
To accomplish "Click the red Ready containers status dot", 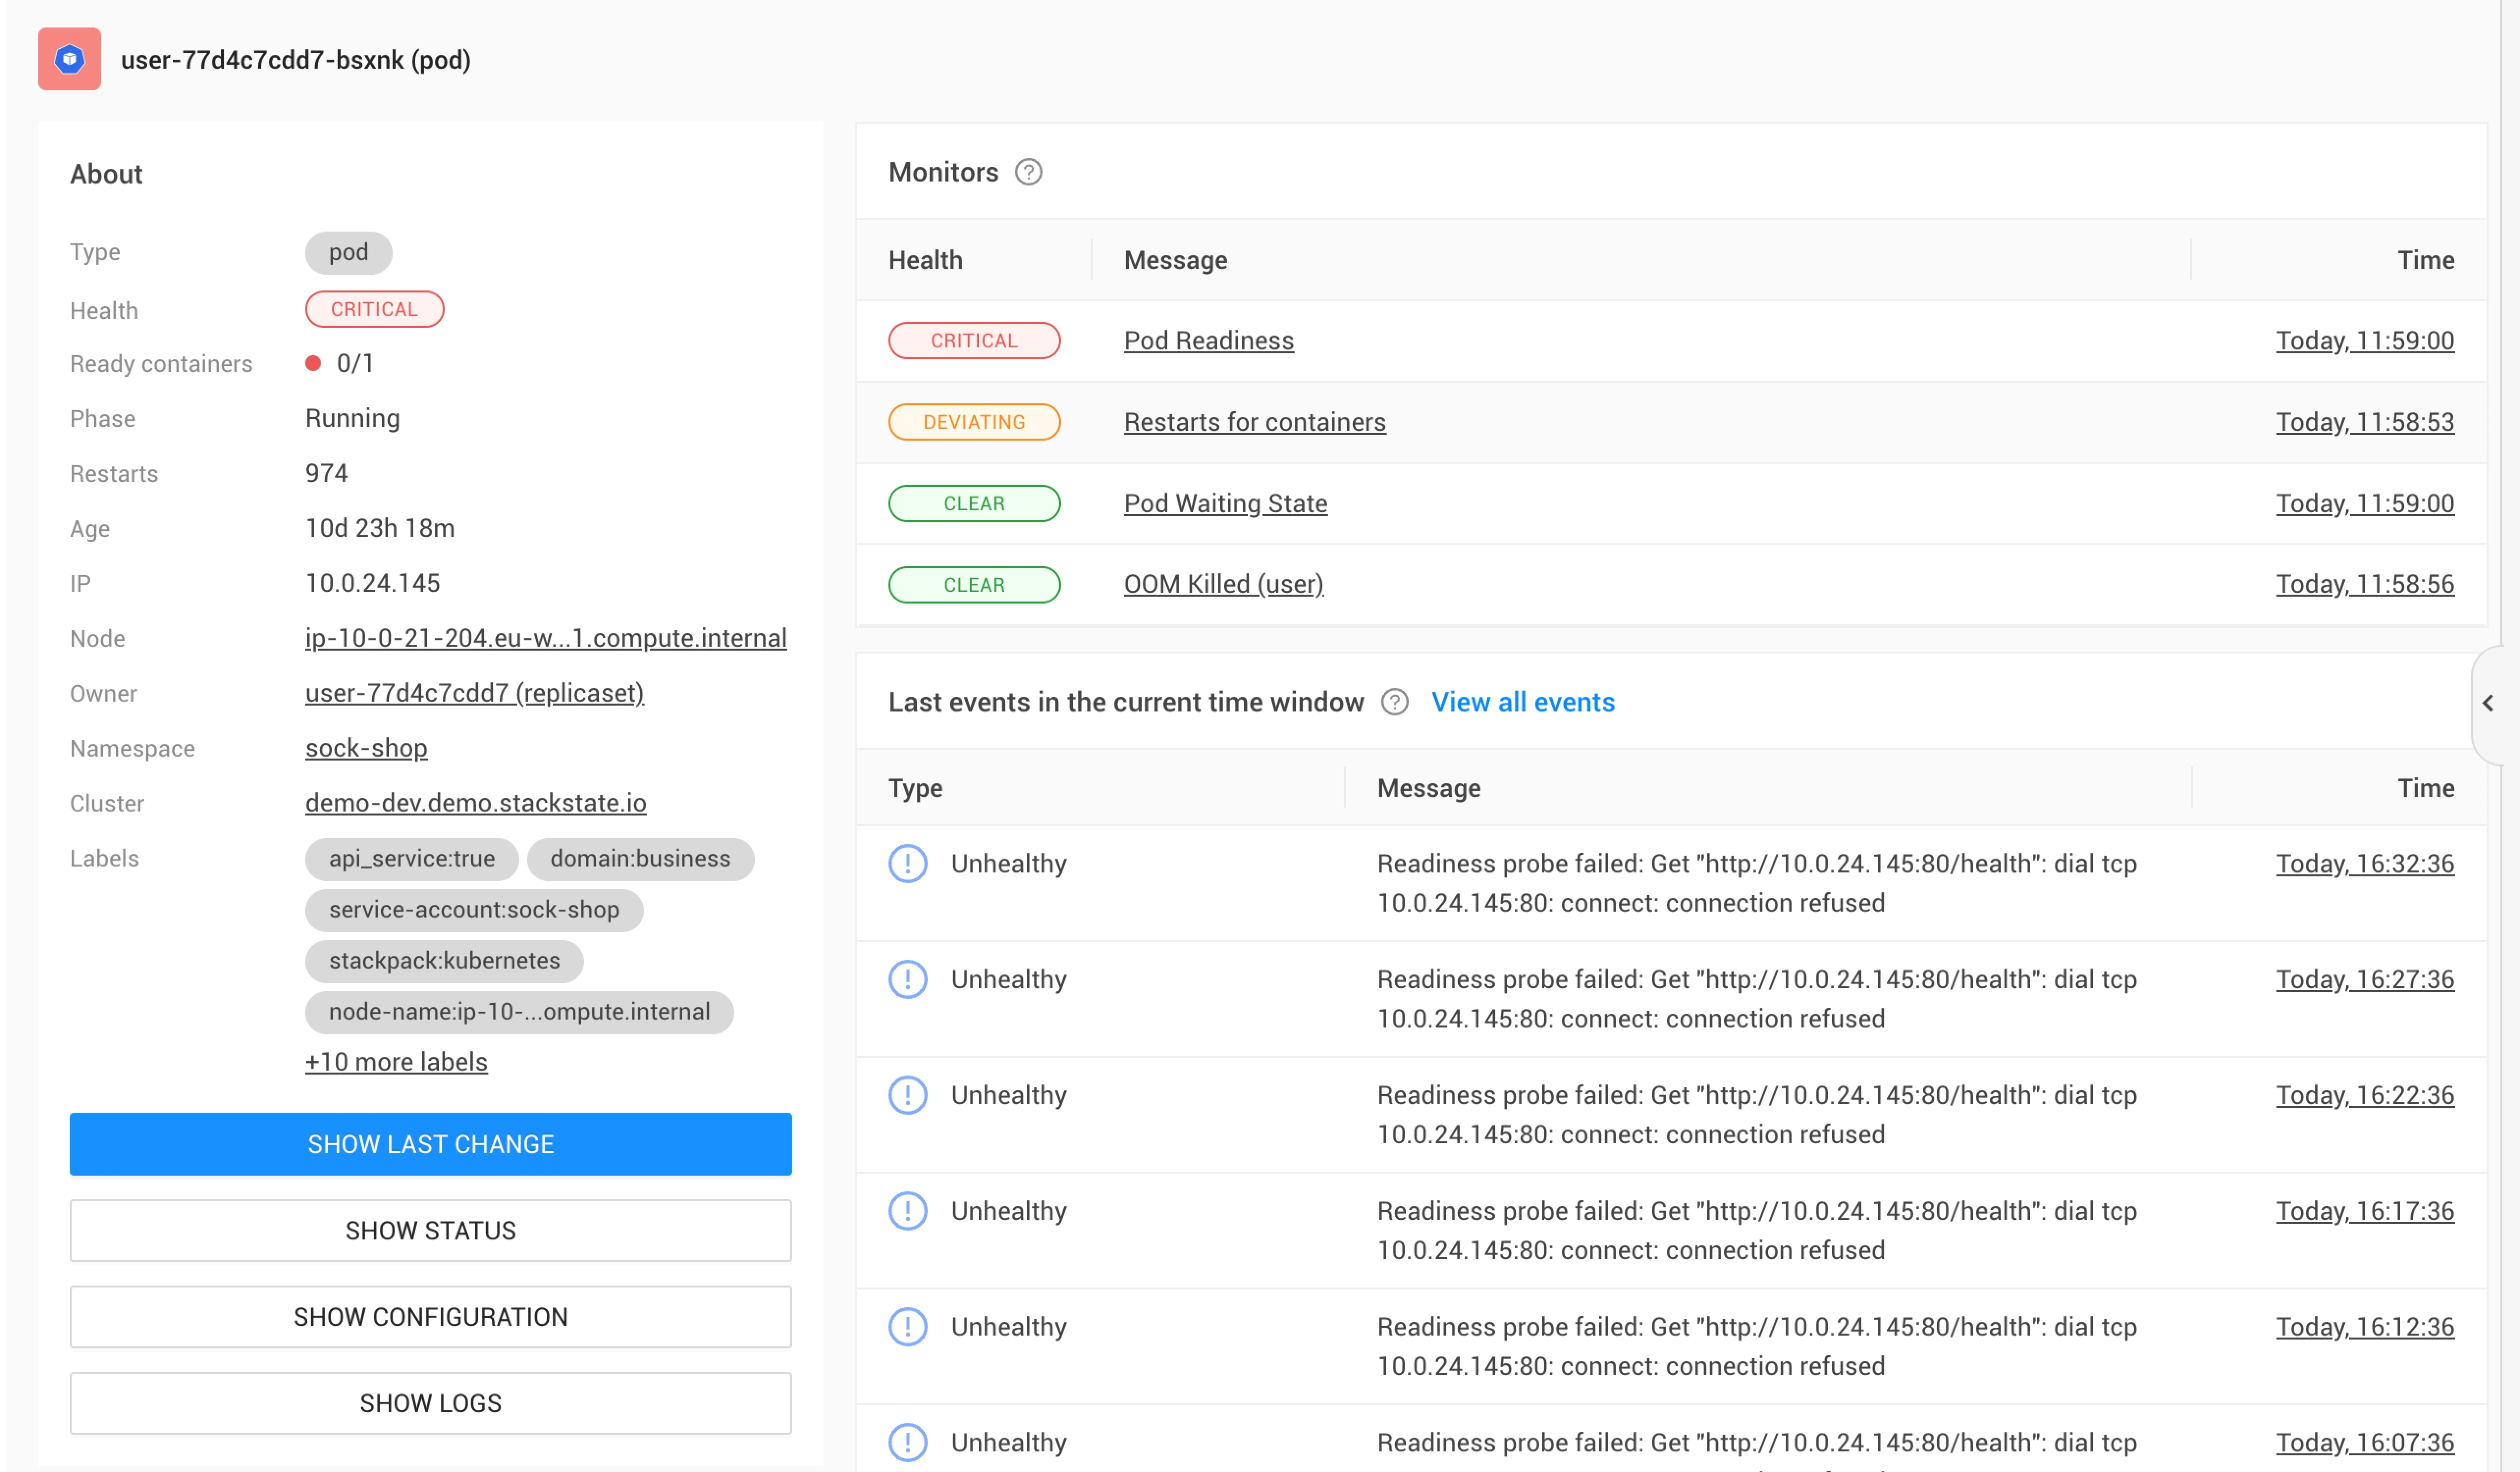I will click(x=313, y=364).
